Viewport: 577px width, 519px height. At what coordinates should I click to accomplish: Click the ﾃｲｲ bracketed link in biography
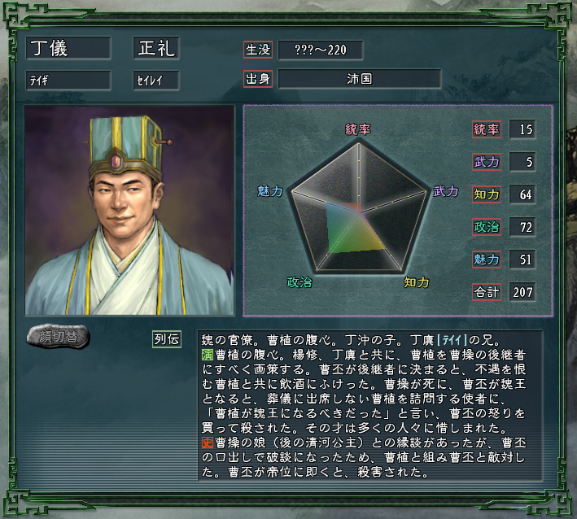pos(452,340)
